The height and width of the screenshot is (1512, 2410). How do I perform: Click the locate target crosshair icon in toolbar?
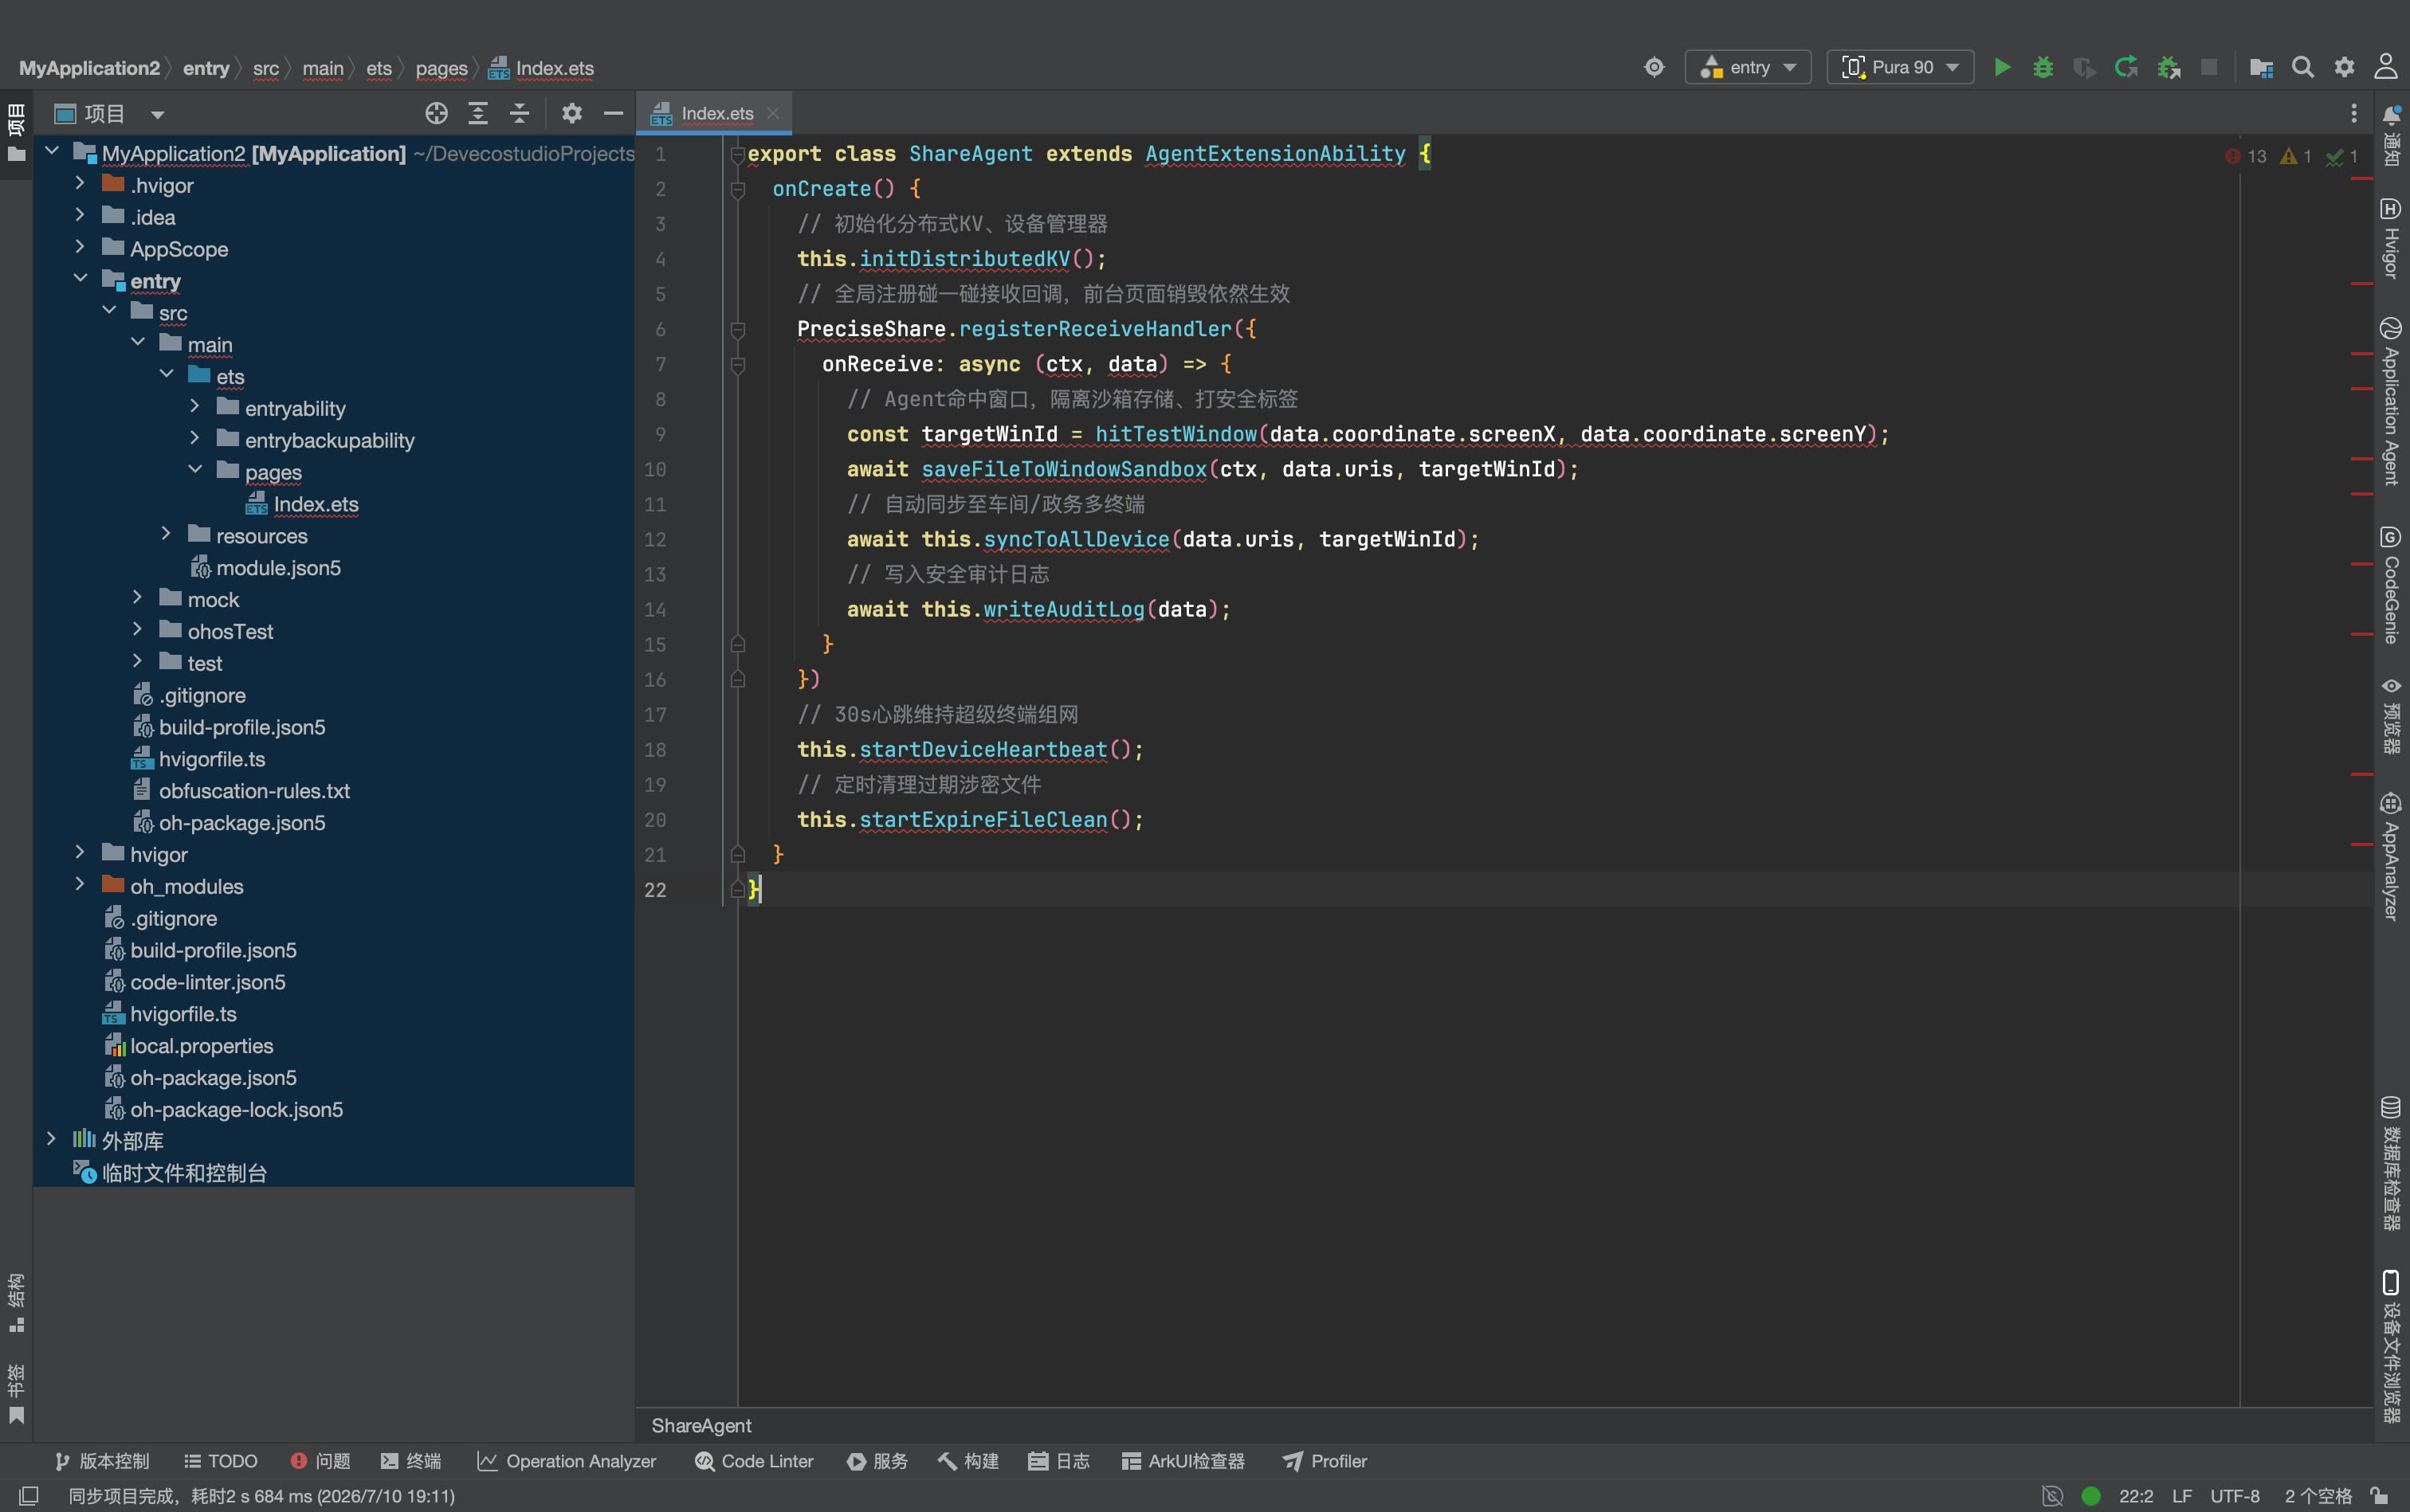[x=1654, y=67]
